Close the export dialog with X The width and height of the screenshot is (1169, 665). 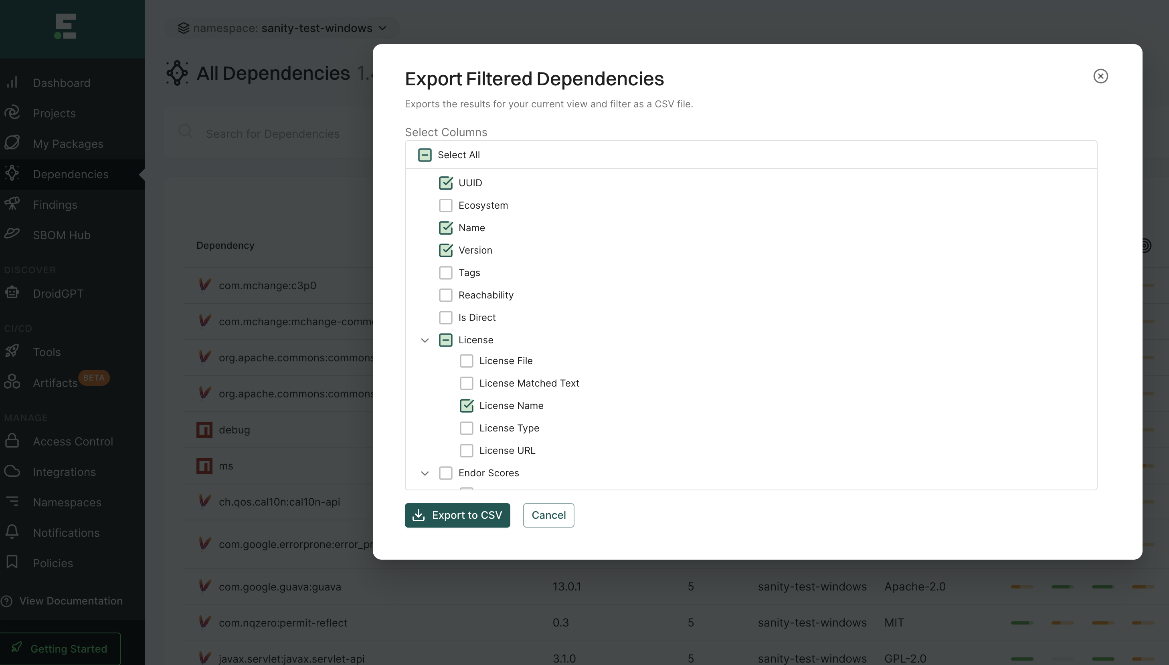tap(1100, 76)
